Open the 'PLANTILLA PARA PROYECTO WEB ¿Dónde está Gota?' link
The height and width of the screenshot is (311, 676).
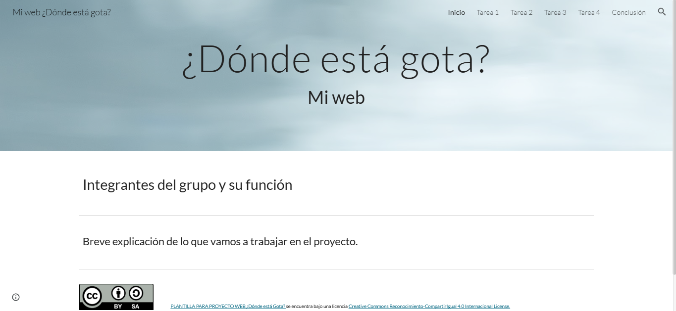(x=228, y=307)
